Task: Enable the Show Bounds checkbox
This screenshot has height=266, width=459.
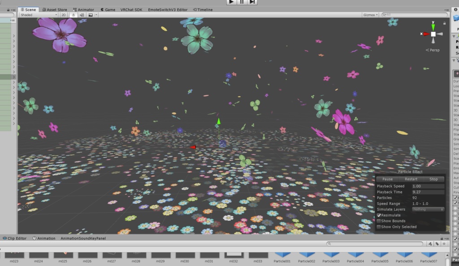Action: click(378, 221)
